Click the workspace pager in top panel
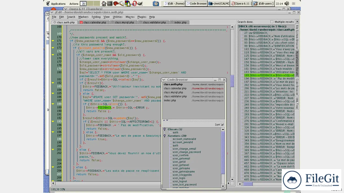 tap(90, 3)
